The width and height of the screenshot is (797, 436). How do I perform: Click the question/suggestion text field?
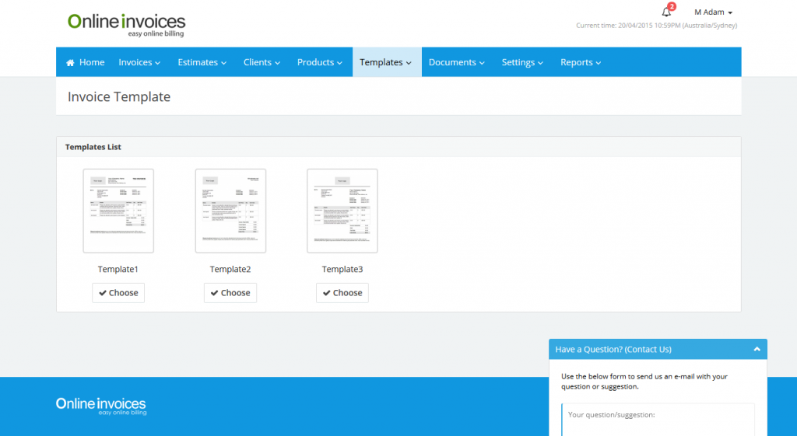coord(658,420)
